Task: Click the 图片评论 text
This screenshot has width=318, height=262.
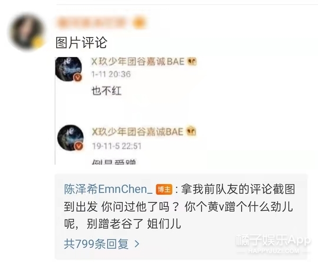Action: 81,43
